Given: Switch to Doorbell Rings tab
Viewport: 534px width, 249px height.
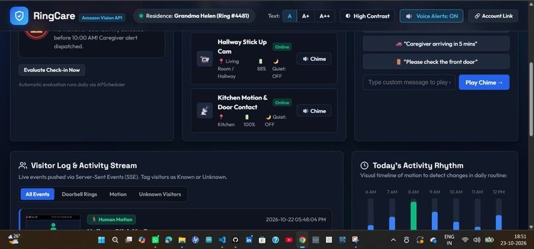Looking at the screenshot, I should click(80, 194).
